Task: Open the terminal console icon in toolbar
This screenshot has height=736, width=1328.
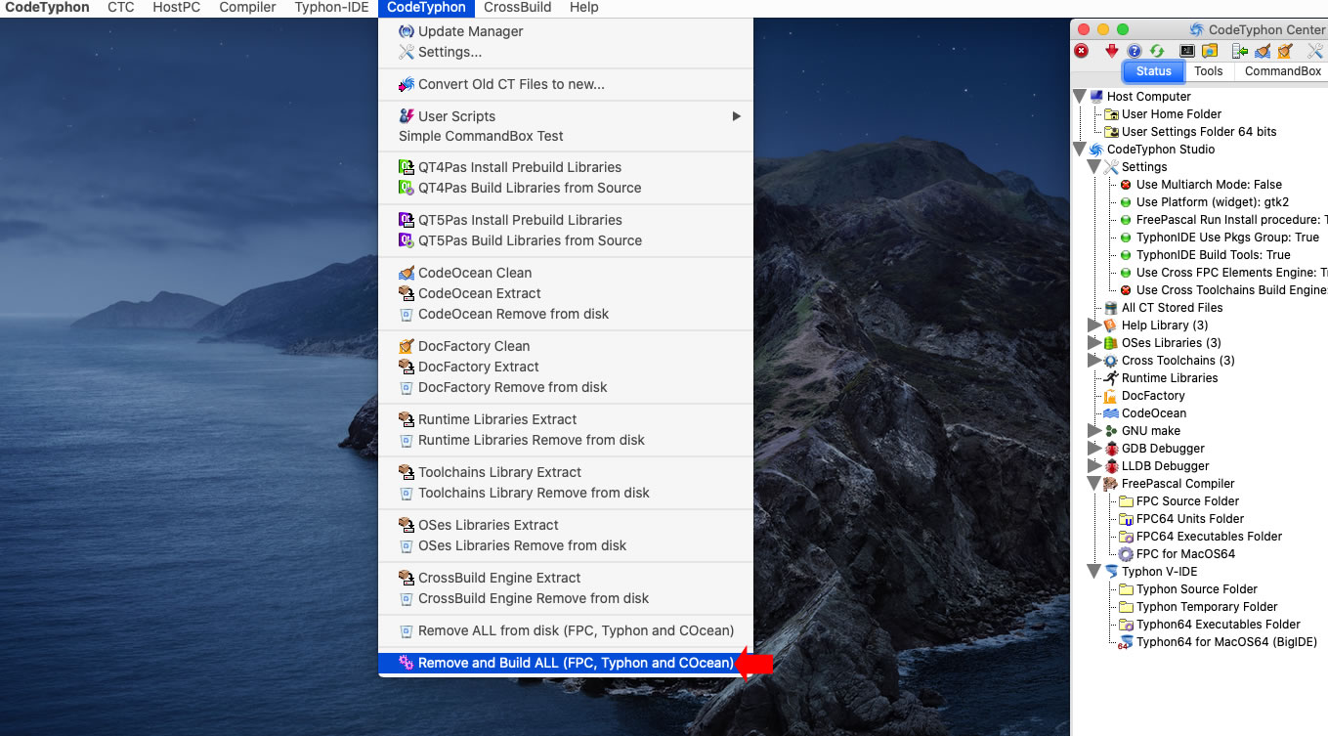Action: (x=1187, y=51)
